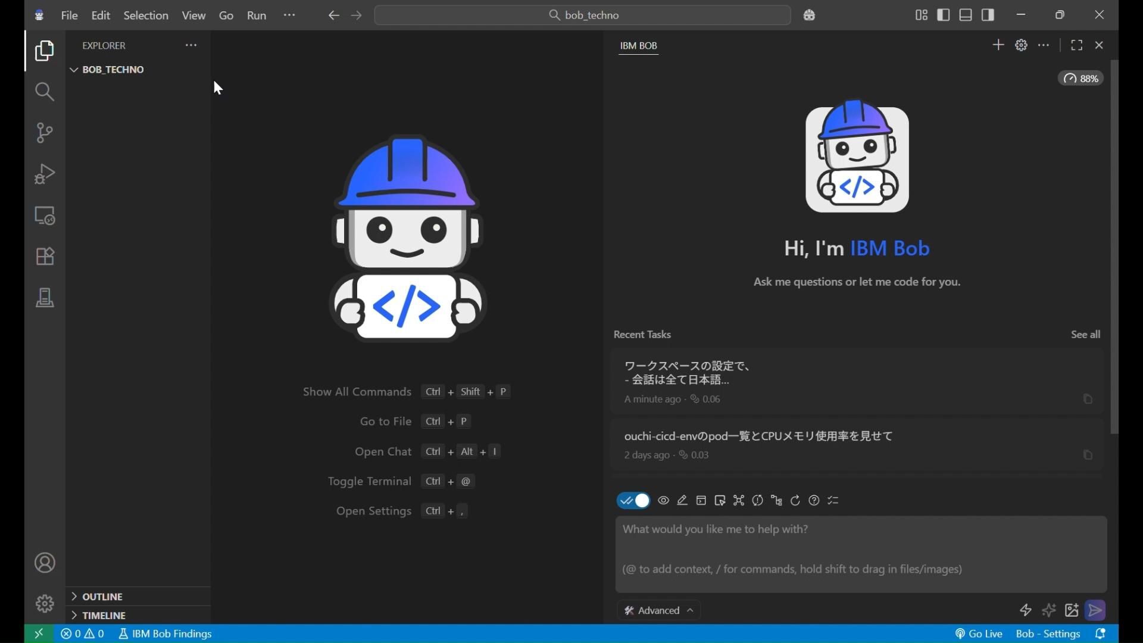Open the errors and warnings status indicator
The width and height of the screenshot is (1143, 643).
coord(82,634)
